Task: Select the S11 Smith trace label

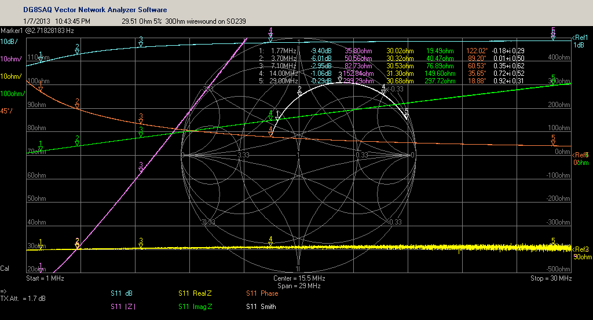Action: coord(261,306)
